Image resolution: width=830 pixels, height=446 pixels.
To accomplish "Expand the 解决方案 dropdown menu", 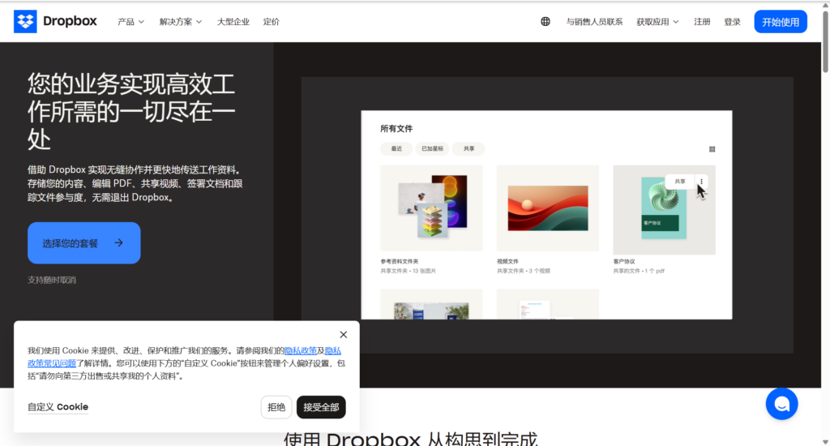I will coord(181,22).
